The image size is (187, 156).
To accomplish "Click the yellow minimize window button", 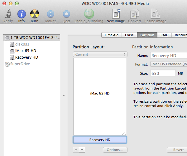I will pyautogui.click(x=11, y=3).
